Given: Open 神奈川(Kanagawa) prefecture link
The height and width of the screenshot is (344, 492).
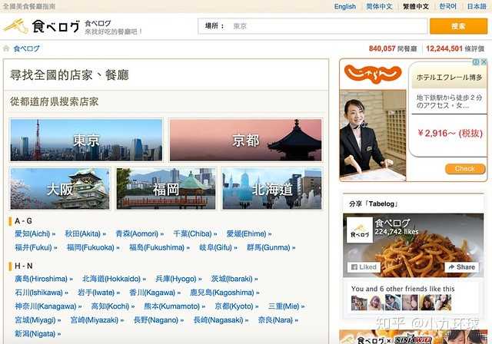Looking at the screenshot, I should coord(48,306).
